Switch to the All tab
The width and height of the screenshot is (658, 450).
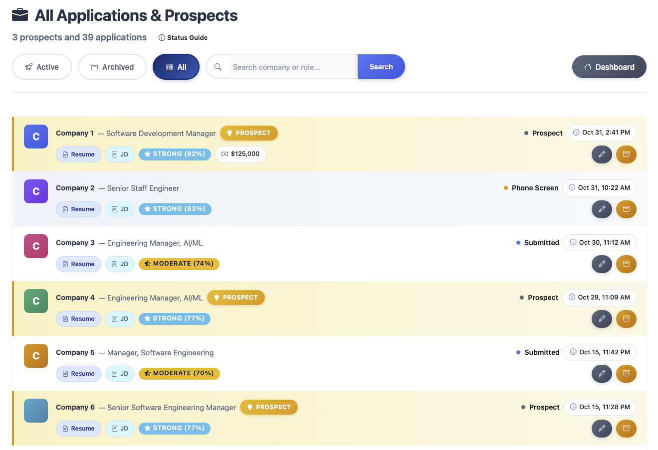(x=176, y=66)
